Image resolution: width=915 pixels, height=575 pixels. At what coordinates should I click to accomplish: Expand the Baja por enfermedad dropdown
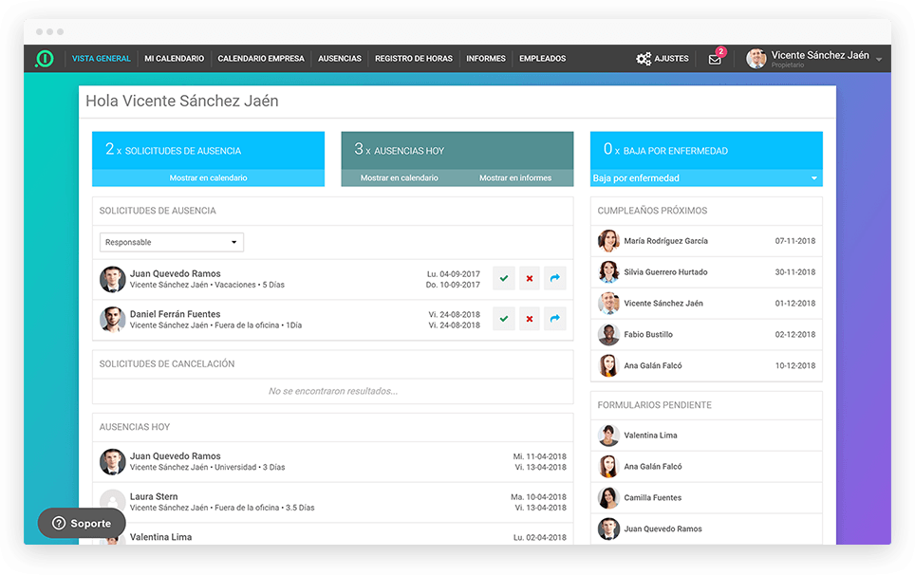pos(706,177)
